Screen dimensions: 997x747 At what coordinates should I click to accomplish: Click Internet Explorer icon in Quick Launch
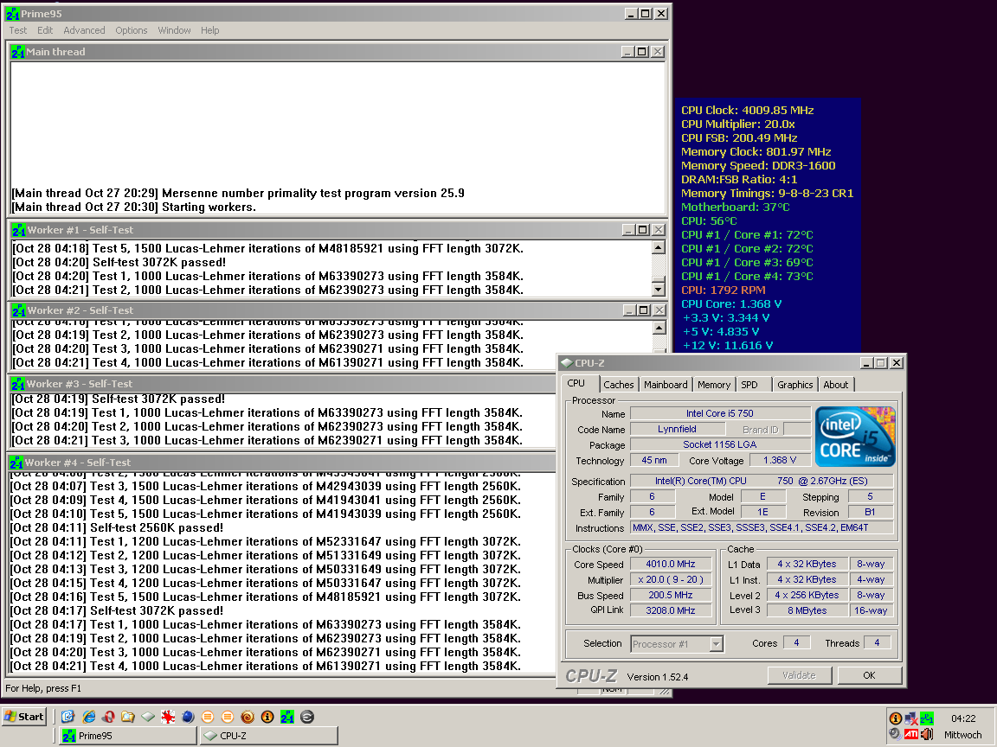tap(88, 717)
